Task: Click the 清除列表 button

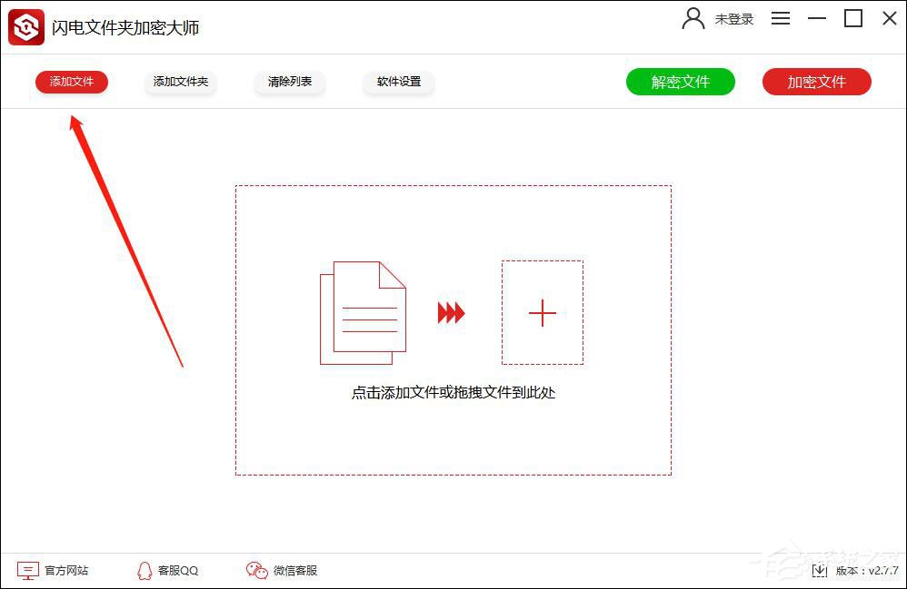Action: (x=289, y=82)
